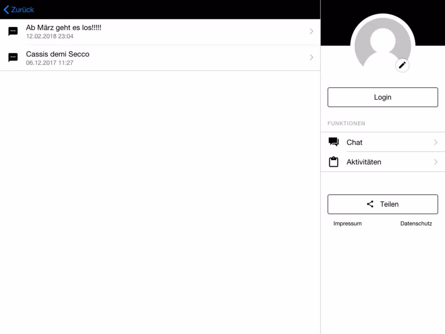The image size is (445, 334).
Task: Expand the Aktivitäten row chevron
Action: [x=436, y=162]
